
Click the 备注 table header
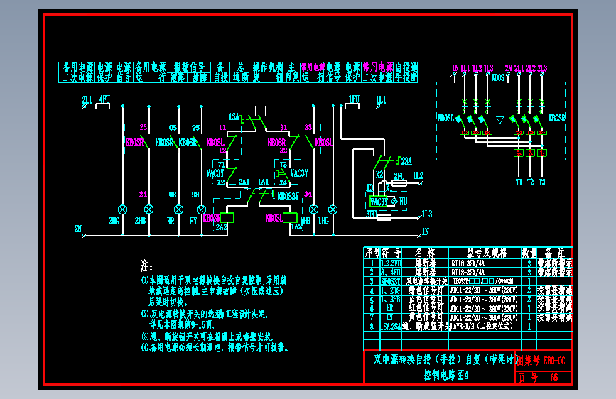tap(554, 253)
